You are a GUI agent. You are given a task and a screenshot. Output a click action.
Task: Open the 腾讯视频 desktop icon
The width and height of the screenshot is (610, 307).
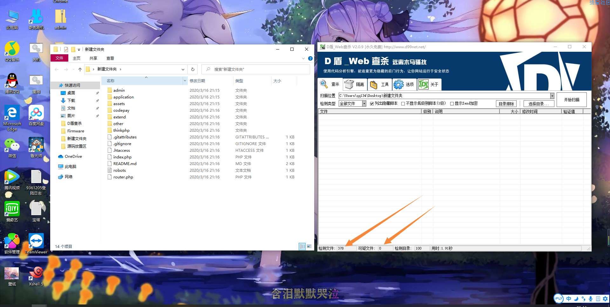pos(12,180)
